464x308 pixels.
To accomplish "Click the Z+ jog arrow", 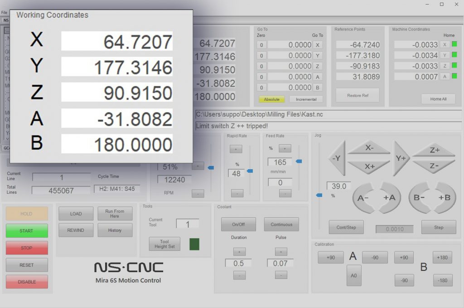I will pos(435,150).
